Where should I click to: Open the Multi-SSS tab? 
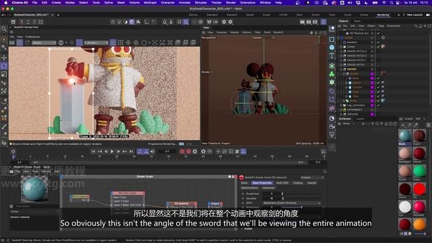point(282,183)
